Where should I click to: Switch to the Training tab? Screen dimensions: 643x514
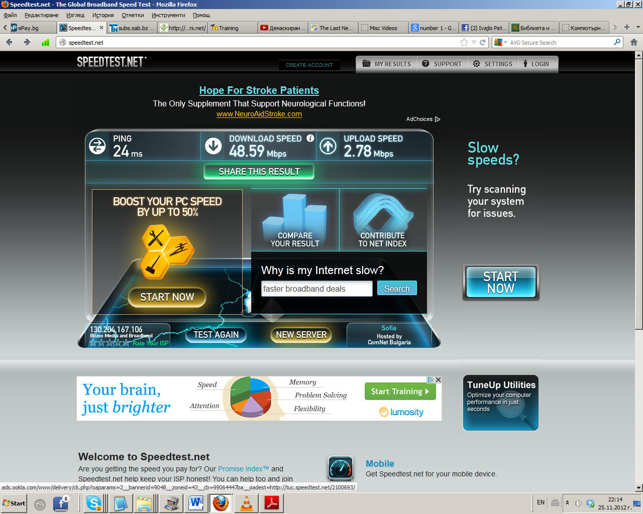(233, 28)
